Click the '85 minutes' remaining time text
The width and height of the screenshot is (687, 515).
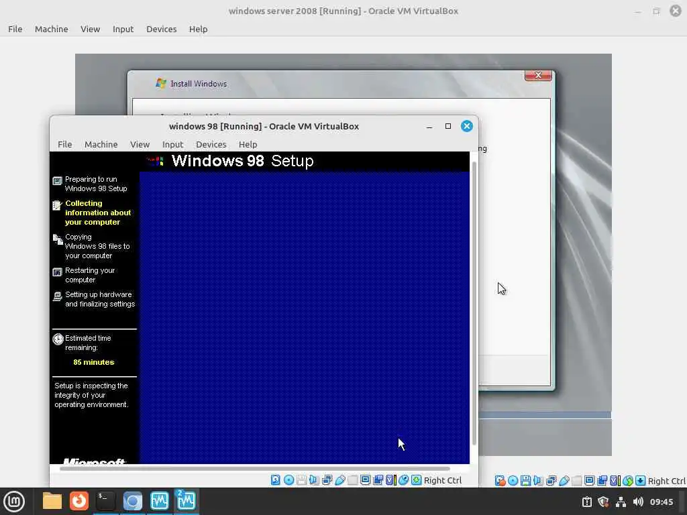pos(94,362)
